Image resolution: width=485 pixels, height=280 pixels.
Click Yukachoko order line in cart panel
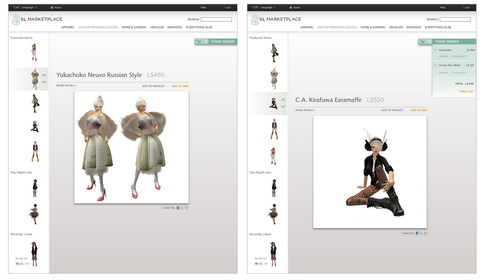point(454,50)
